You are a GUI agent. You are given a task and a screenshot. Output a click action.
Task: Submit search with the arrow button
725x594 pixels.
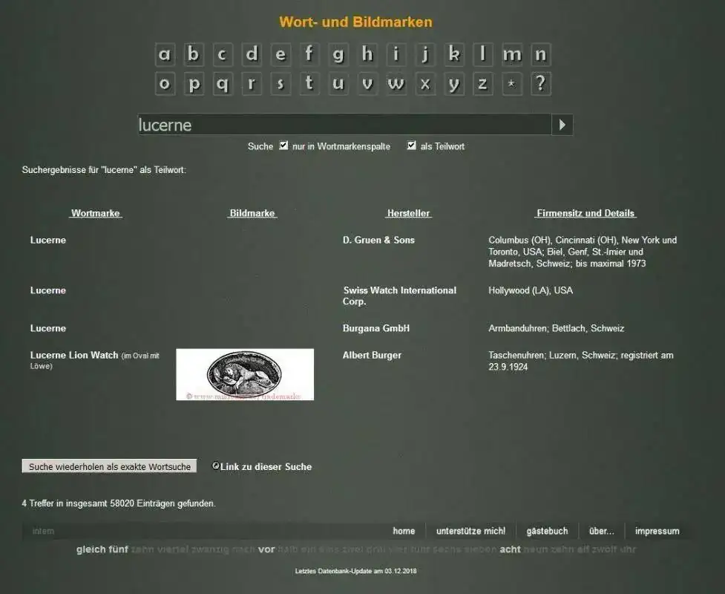point(562,125)
